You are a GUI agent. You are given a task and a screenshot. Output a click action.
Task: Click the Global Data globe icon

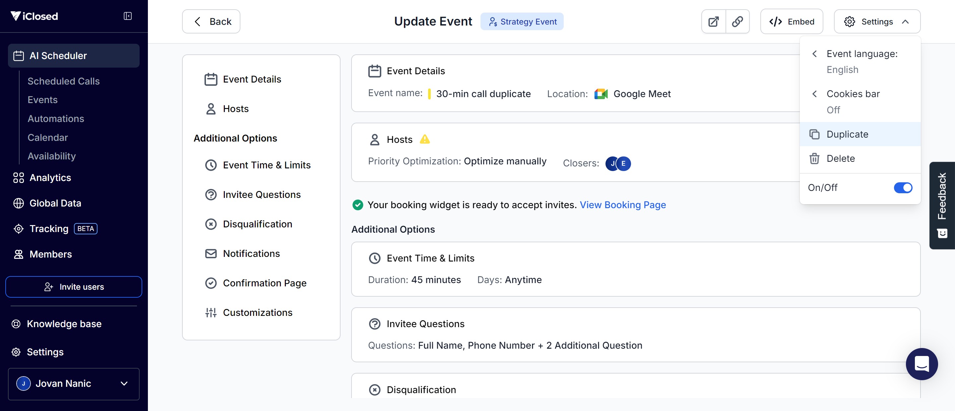pos(19,203)
